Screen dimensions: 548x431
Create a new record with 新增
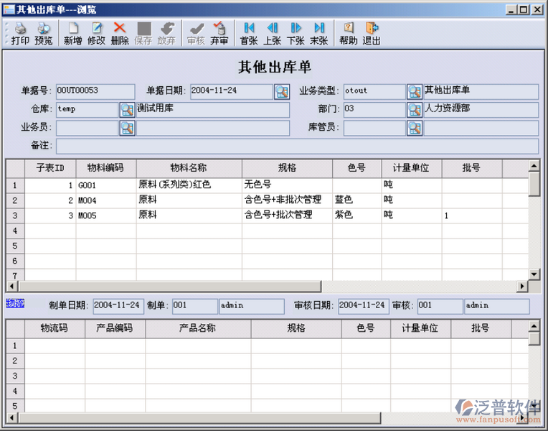72,33
